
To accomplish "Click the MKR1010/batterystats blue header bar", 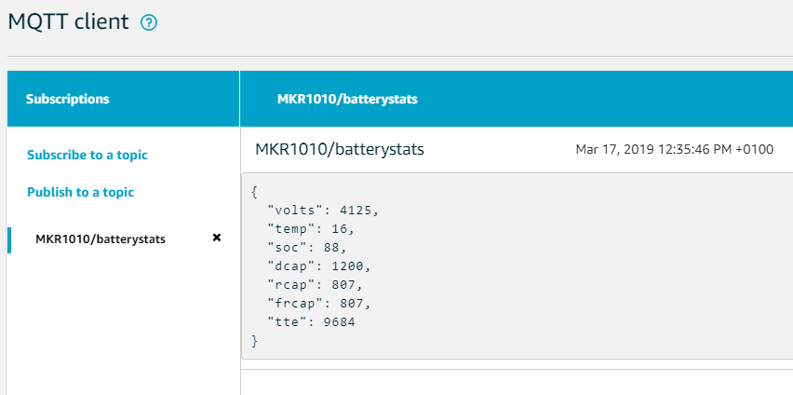I will coord(347,99).
